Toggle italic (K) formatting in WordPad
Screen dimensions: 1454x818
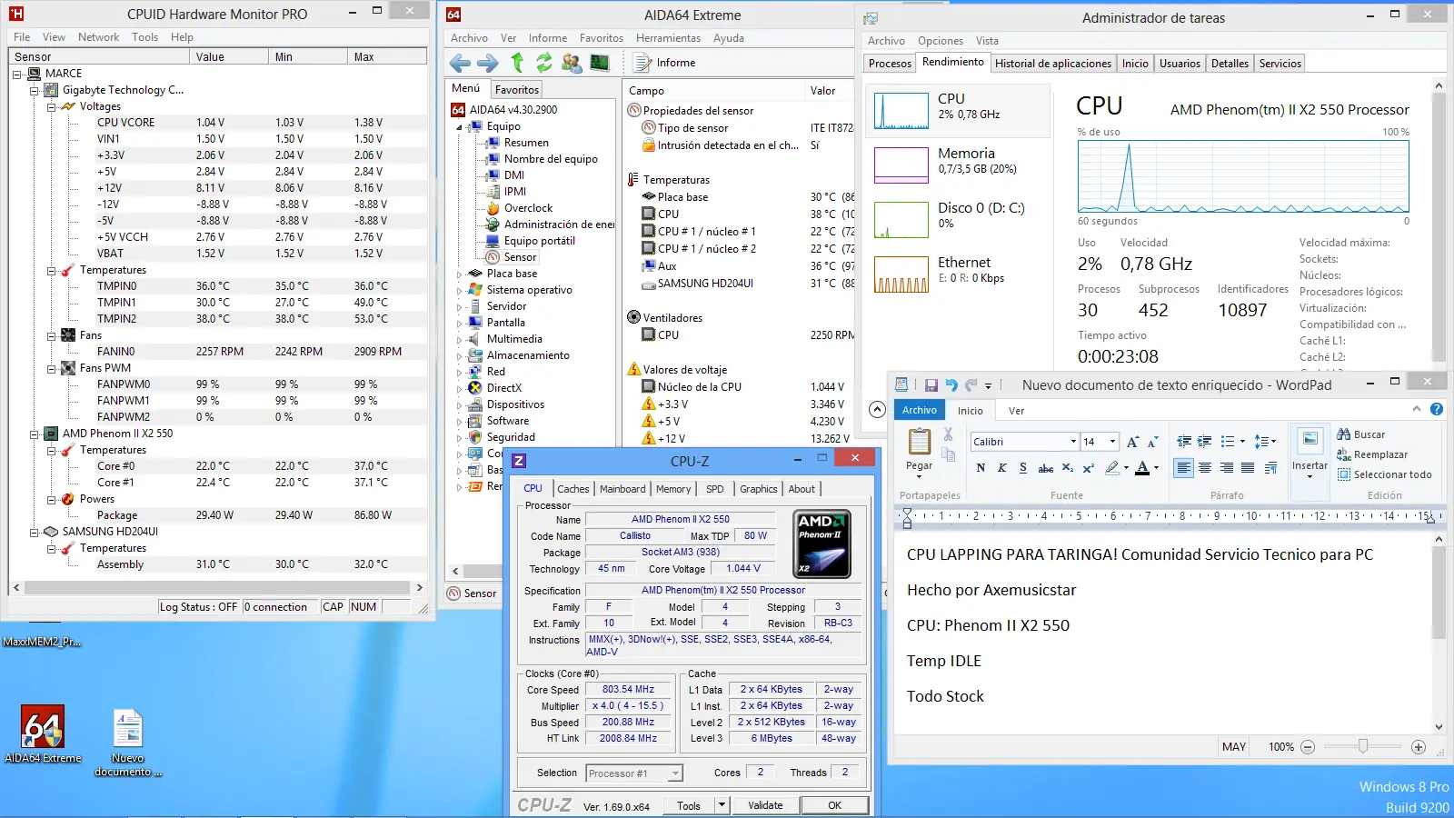1001,467
